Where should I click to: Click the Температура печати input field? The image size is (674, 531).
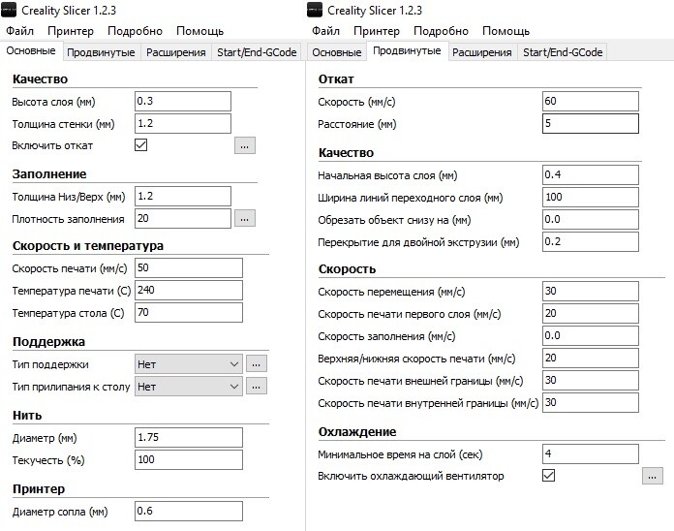[189, 291]
